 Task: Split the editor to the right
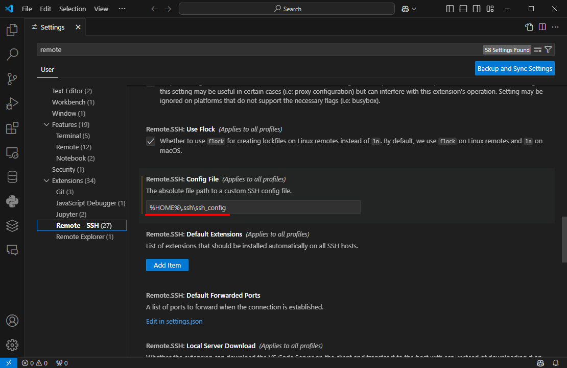542,27
